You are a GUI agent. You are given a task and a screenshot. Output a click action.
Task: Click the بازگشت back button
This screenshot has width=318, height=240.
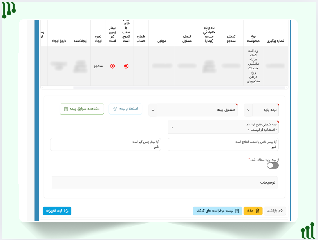[275, 211]
